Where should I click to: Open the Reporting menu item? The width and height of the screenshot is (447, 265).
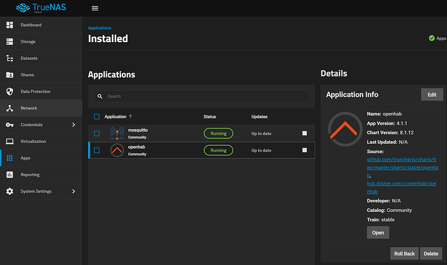pyautogui.click(x=41, y=174)
